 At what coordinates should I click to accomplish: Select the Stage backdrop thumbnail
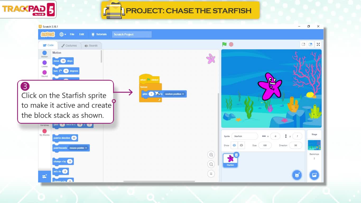tap(314, 145)
